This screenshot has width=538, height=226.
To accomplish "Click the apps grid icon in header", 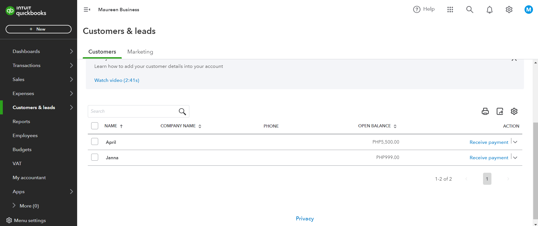I will [450, 10].
